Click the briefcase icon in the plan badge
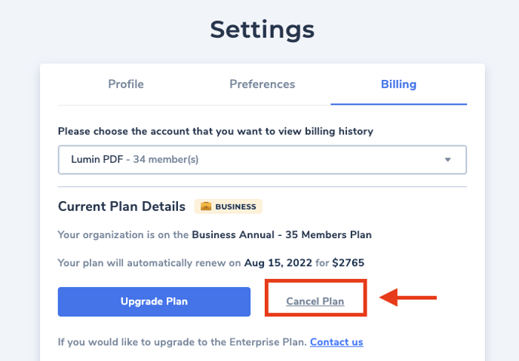519x361 pixels. click(x=205, y=207)
